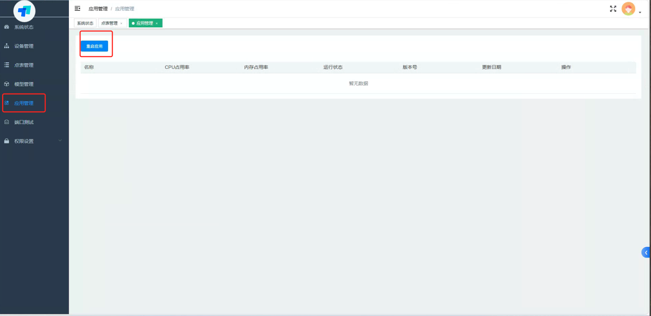Close the 点表管理 tab
This screenshot has height=316, width=651.
(121, 23)
